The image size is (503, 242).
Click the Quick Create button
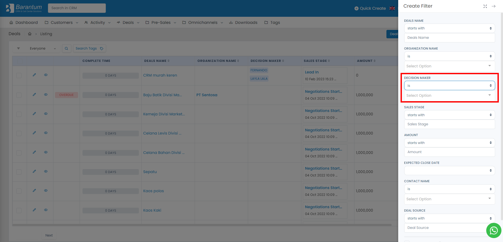tap(370, 8)
